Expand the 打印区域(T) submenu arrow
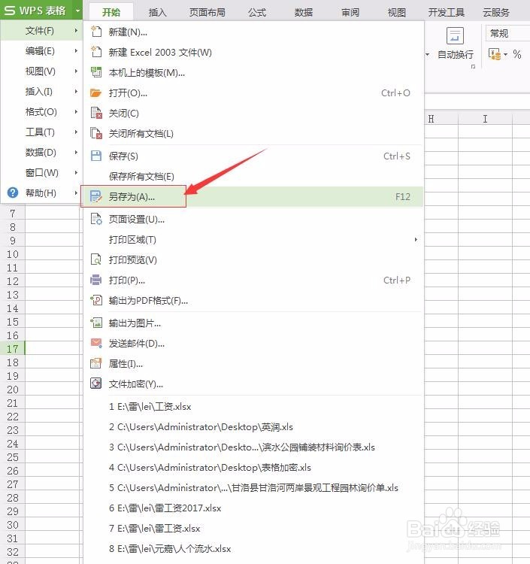The width and height of the screenshot is (530, 564). tap(416, 240)
